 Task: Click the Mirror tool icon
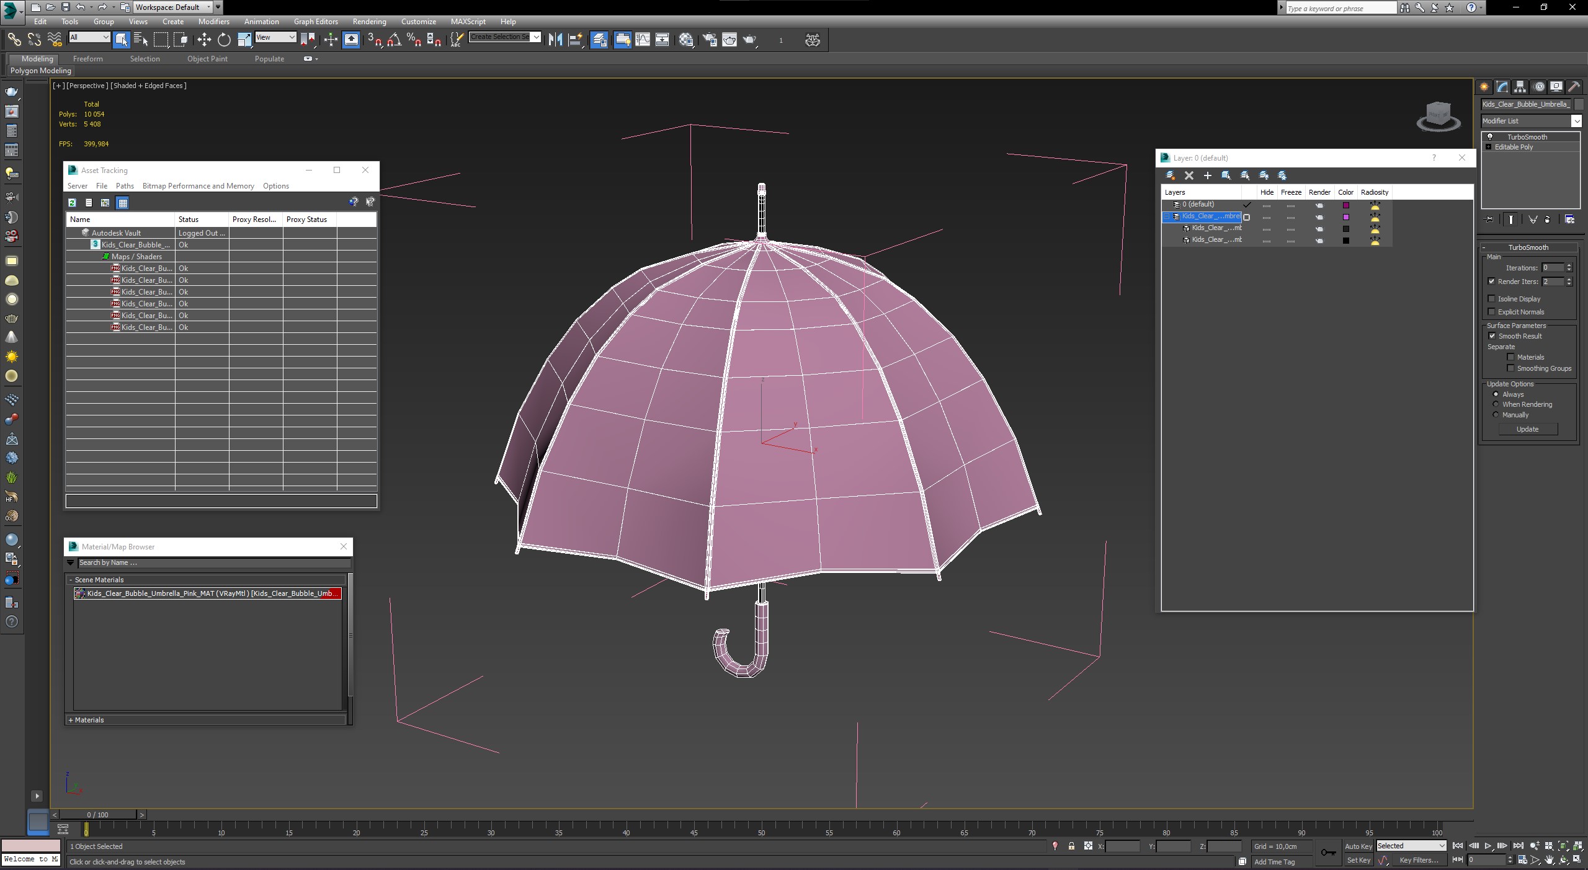click(x=555, y=40)
